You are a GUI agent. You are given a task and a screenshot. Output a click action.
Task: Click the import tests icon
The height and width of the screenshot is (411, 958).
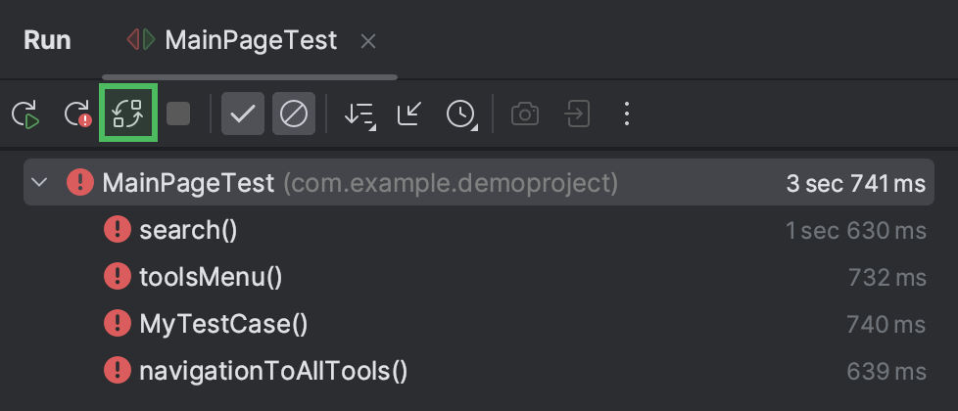click(576, 114)
